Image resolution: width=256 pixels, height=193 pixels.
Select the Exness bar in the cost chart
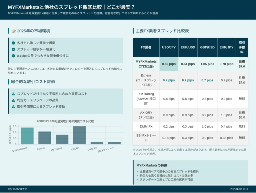pyautogui.click(x=44, y=138)
